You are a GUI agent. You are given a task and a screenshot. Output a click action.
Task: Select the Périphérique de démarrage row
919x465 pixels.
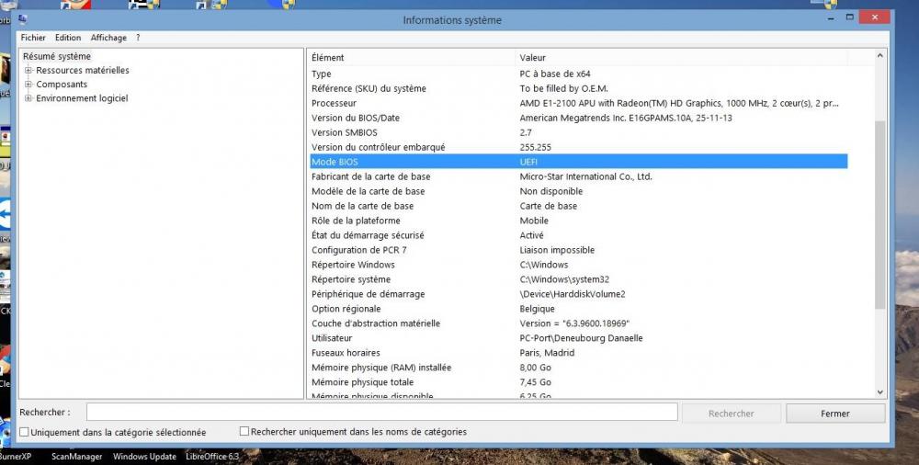[578, 294]
